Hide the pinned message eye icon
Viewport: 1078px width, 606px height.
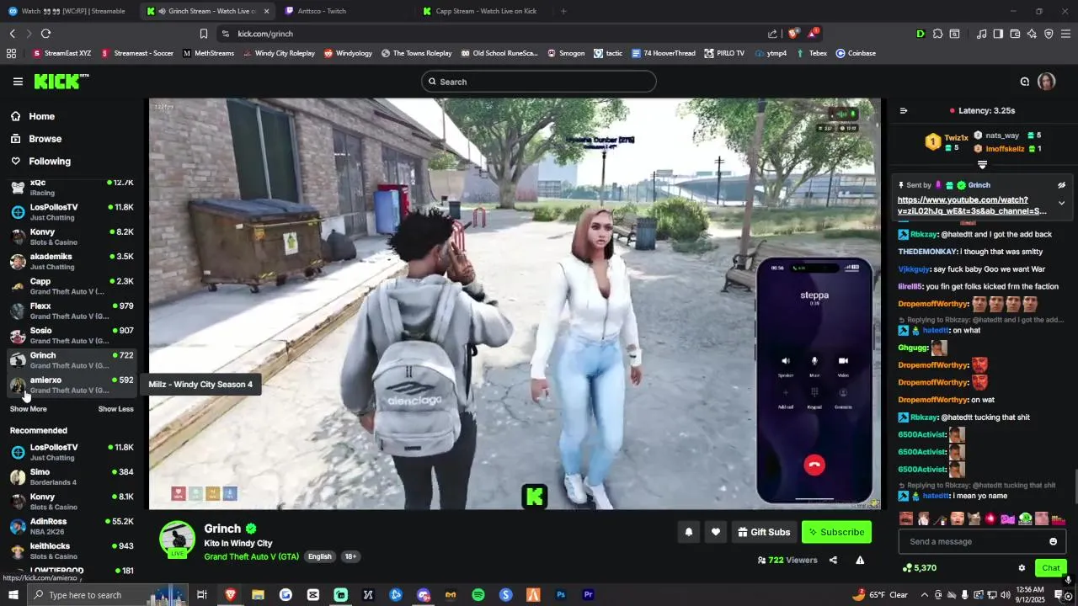(x=1061, y=185)
